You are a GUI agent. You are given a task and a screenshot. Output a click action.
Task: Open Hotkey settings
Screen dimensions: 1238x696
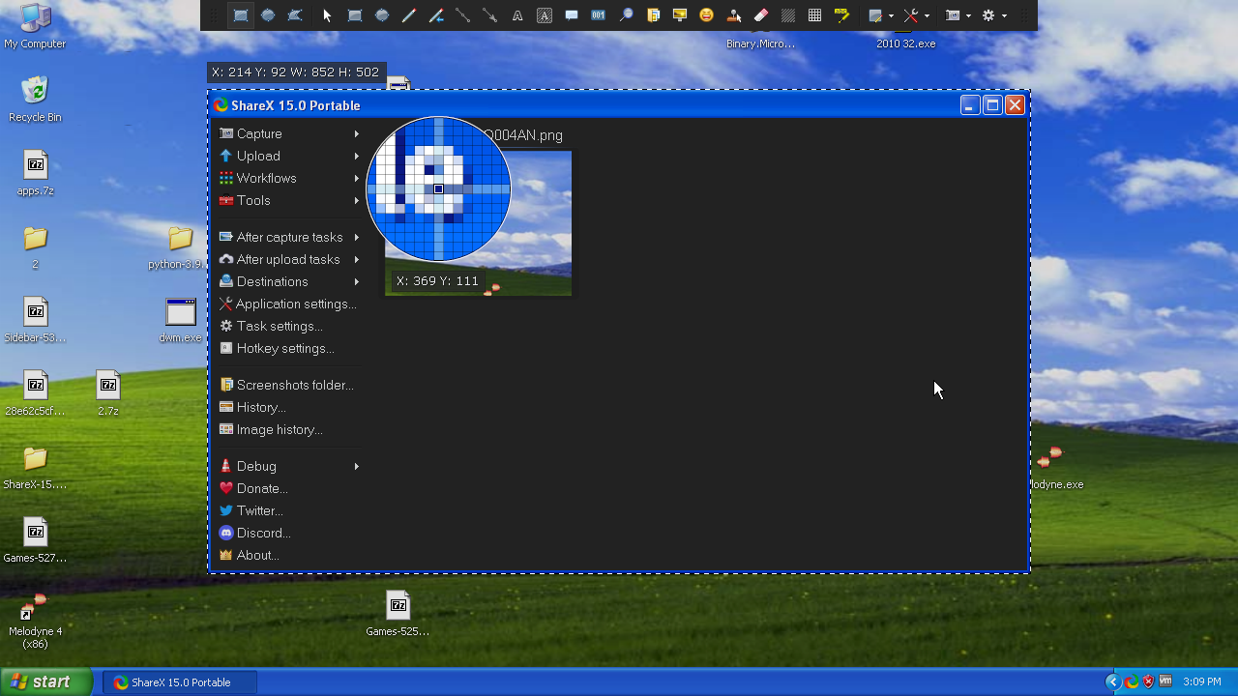[x=289, y=348]
